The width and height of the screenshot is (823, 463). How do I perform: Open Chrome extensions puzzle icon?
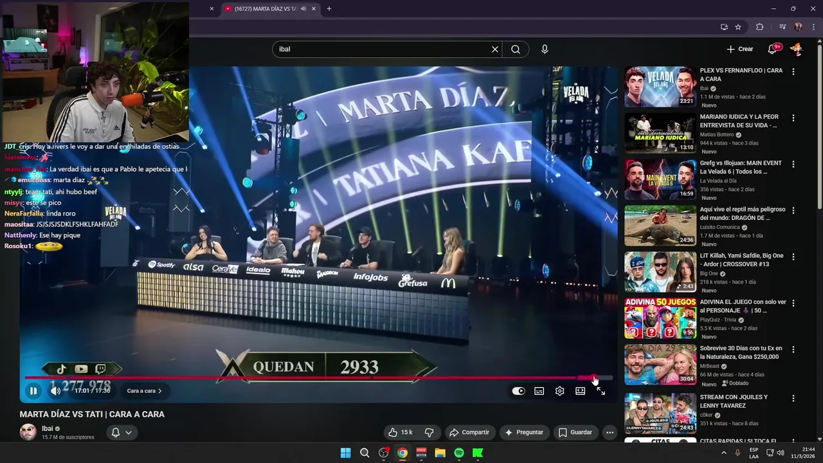(760, 27)
